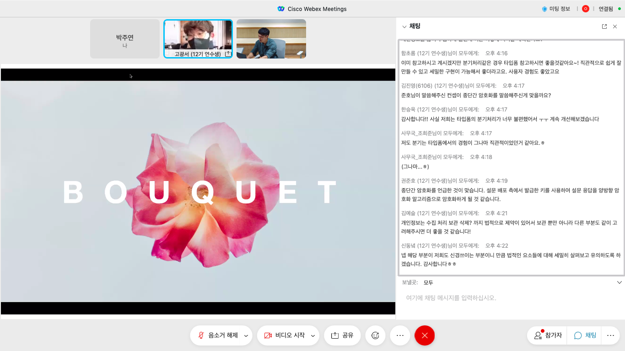Close the chat panel with X
Viewport: 625px width, 351px height.
[x=615, y=27]
